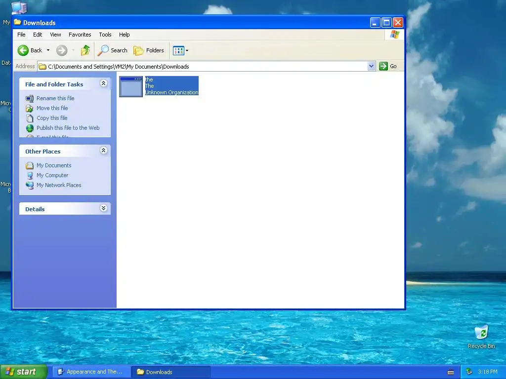Click Copy this file link
Image resolution: width=506 pixels, height=379 pixels.
tap(51, 118)
